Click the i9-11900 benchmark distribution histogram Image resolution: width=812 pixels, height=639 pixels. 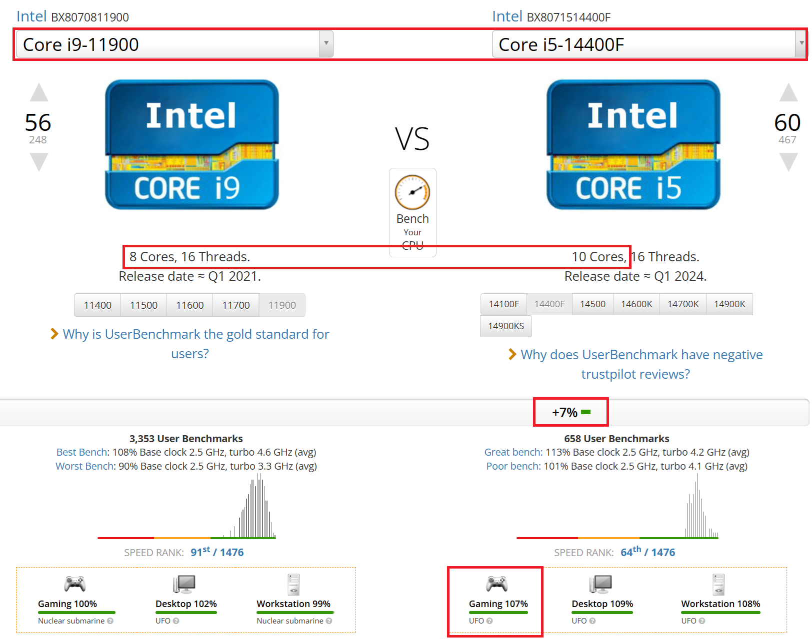click(x=186, y=506)
